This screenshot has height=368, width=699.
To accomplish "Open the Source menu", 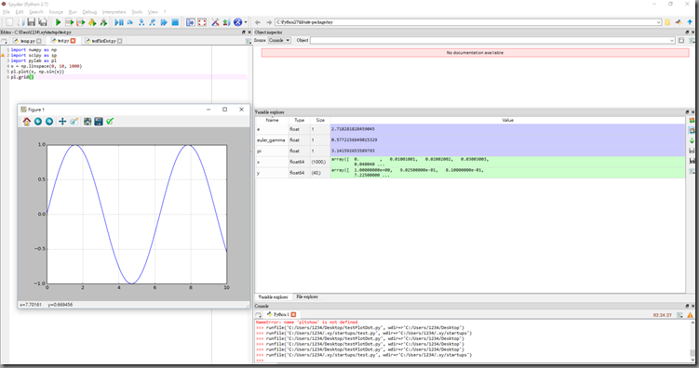I will 56,12.
